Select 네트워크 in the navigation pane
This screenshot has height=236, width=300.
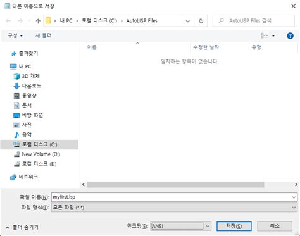pyautogui.click(x=28, y=177)
